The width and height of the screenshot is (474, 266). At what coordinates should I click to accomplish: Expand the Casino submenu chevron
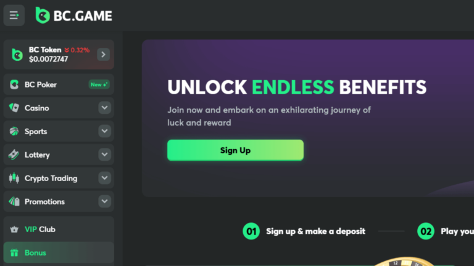coord(104,108)
